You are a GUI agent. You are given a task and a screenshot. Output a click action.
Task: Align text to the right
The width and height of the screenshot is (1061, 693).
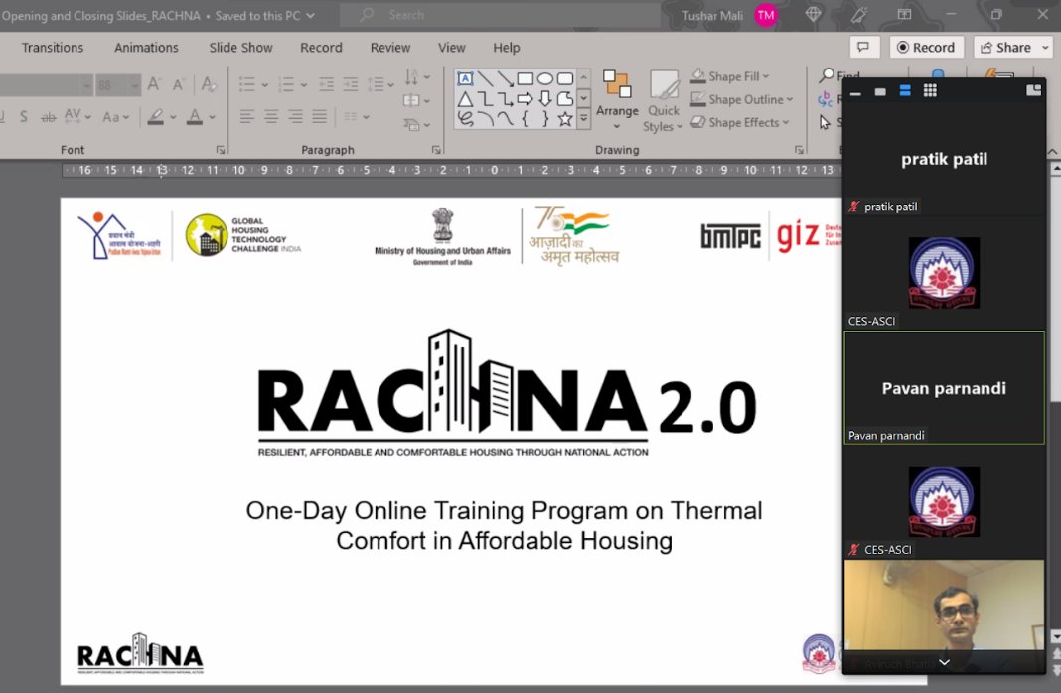pos(296,117)
